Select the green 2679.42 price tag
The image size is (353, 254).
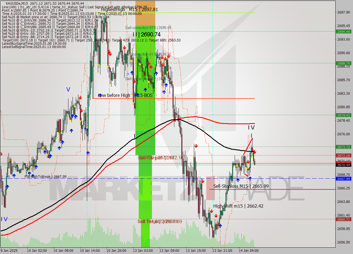click(x=344, y=115)
